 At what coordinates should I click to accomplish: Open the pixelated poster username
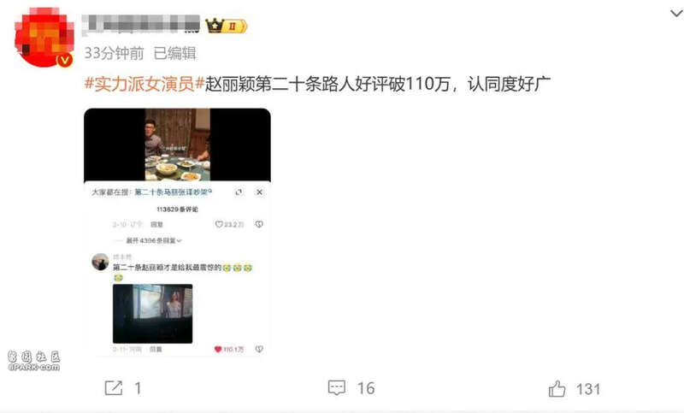tap(141, 24)
